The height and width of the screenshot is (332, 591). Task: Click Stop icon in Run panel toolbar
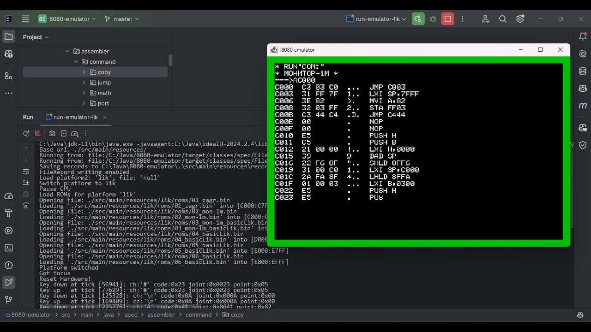click(38, 134)
